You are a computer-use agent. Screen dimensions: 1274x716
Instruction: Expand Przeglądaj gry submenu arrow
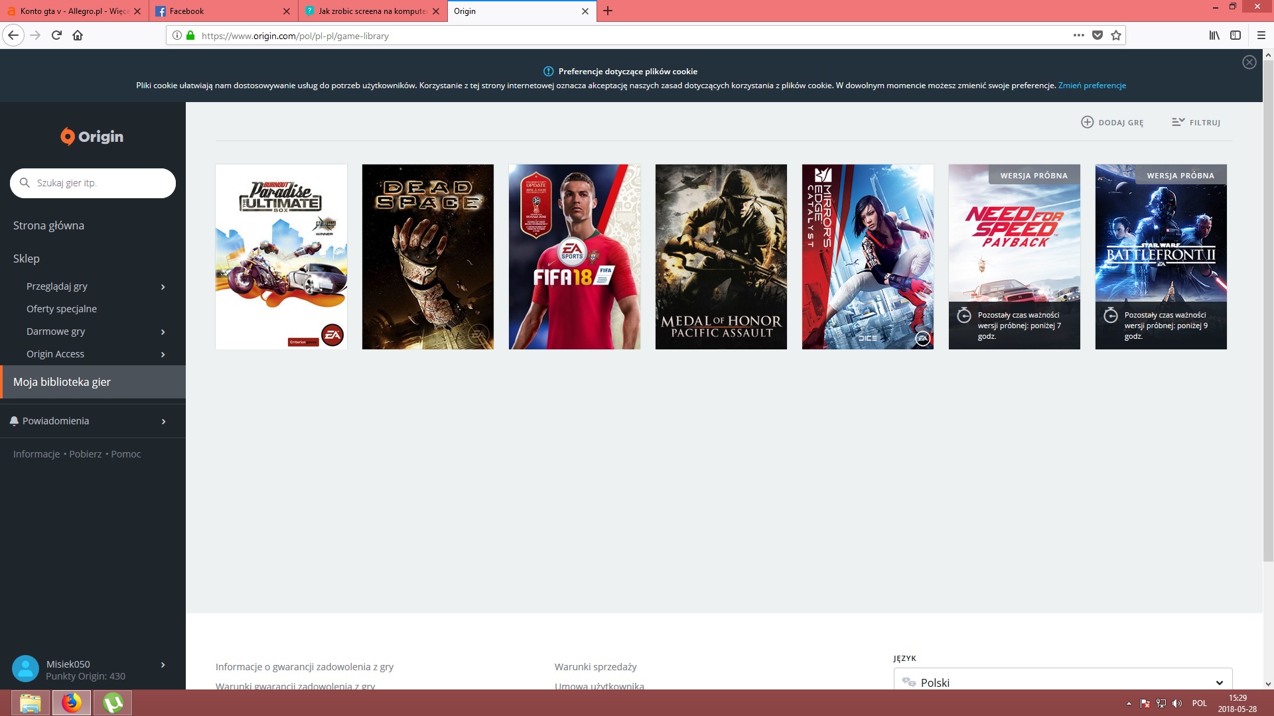(163, 287)
